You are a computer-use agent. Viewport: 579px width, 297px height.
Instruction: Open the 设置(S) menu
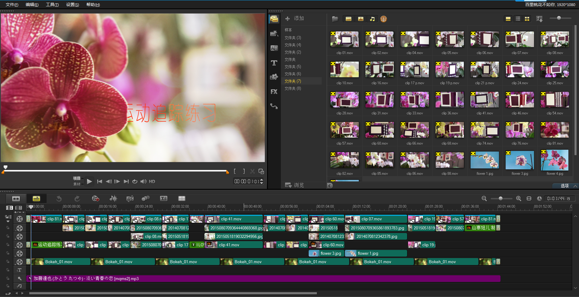click(72, 5)
